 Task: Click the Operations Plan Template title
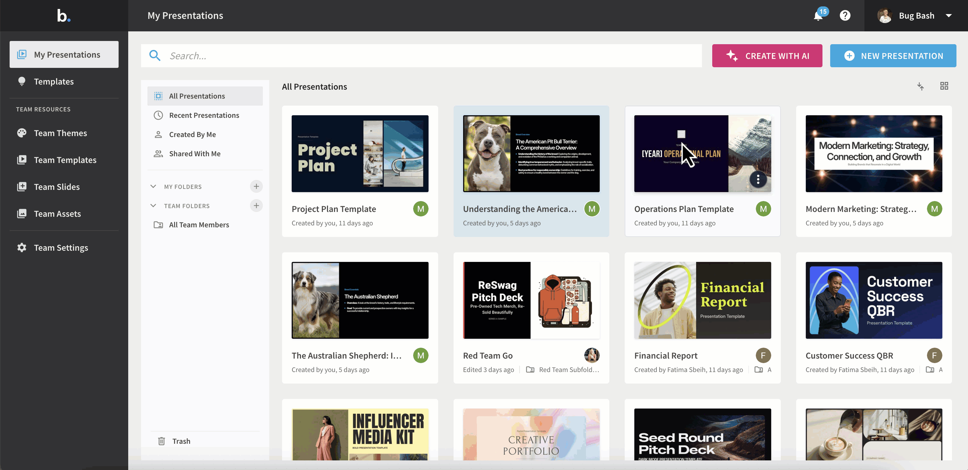684,209
